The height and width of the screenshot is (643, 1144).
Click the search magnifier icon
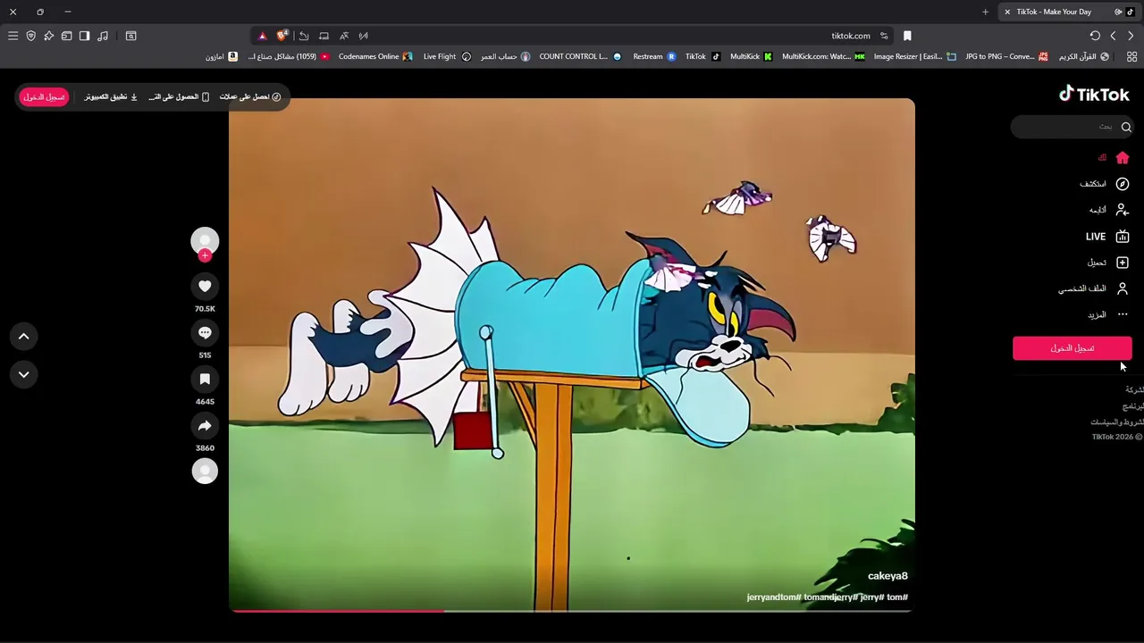(x=1126, y=127)
